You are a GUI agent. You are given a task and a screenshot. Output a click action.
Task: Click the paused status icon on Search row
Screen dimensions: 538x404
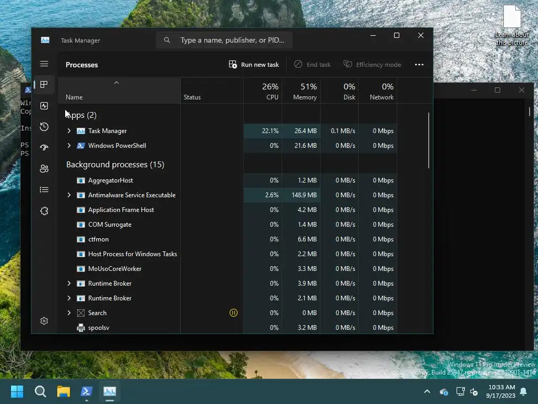pos(233,312)
